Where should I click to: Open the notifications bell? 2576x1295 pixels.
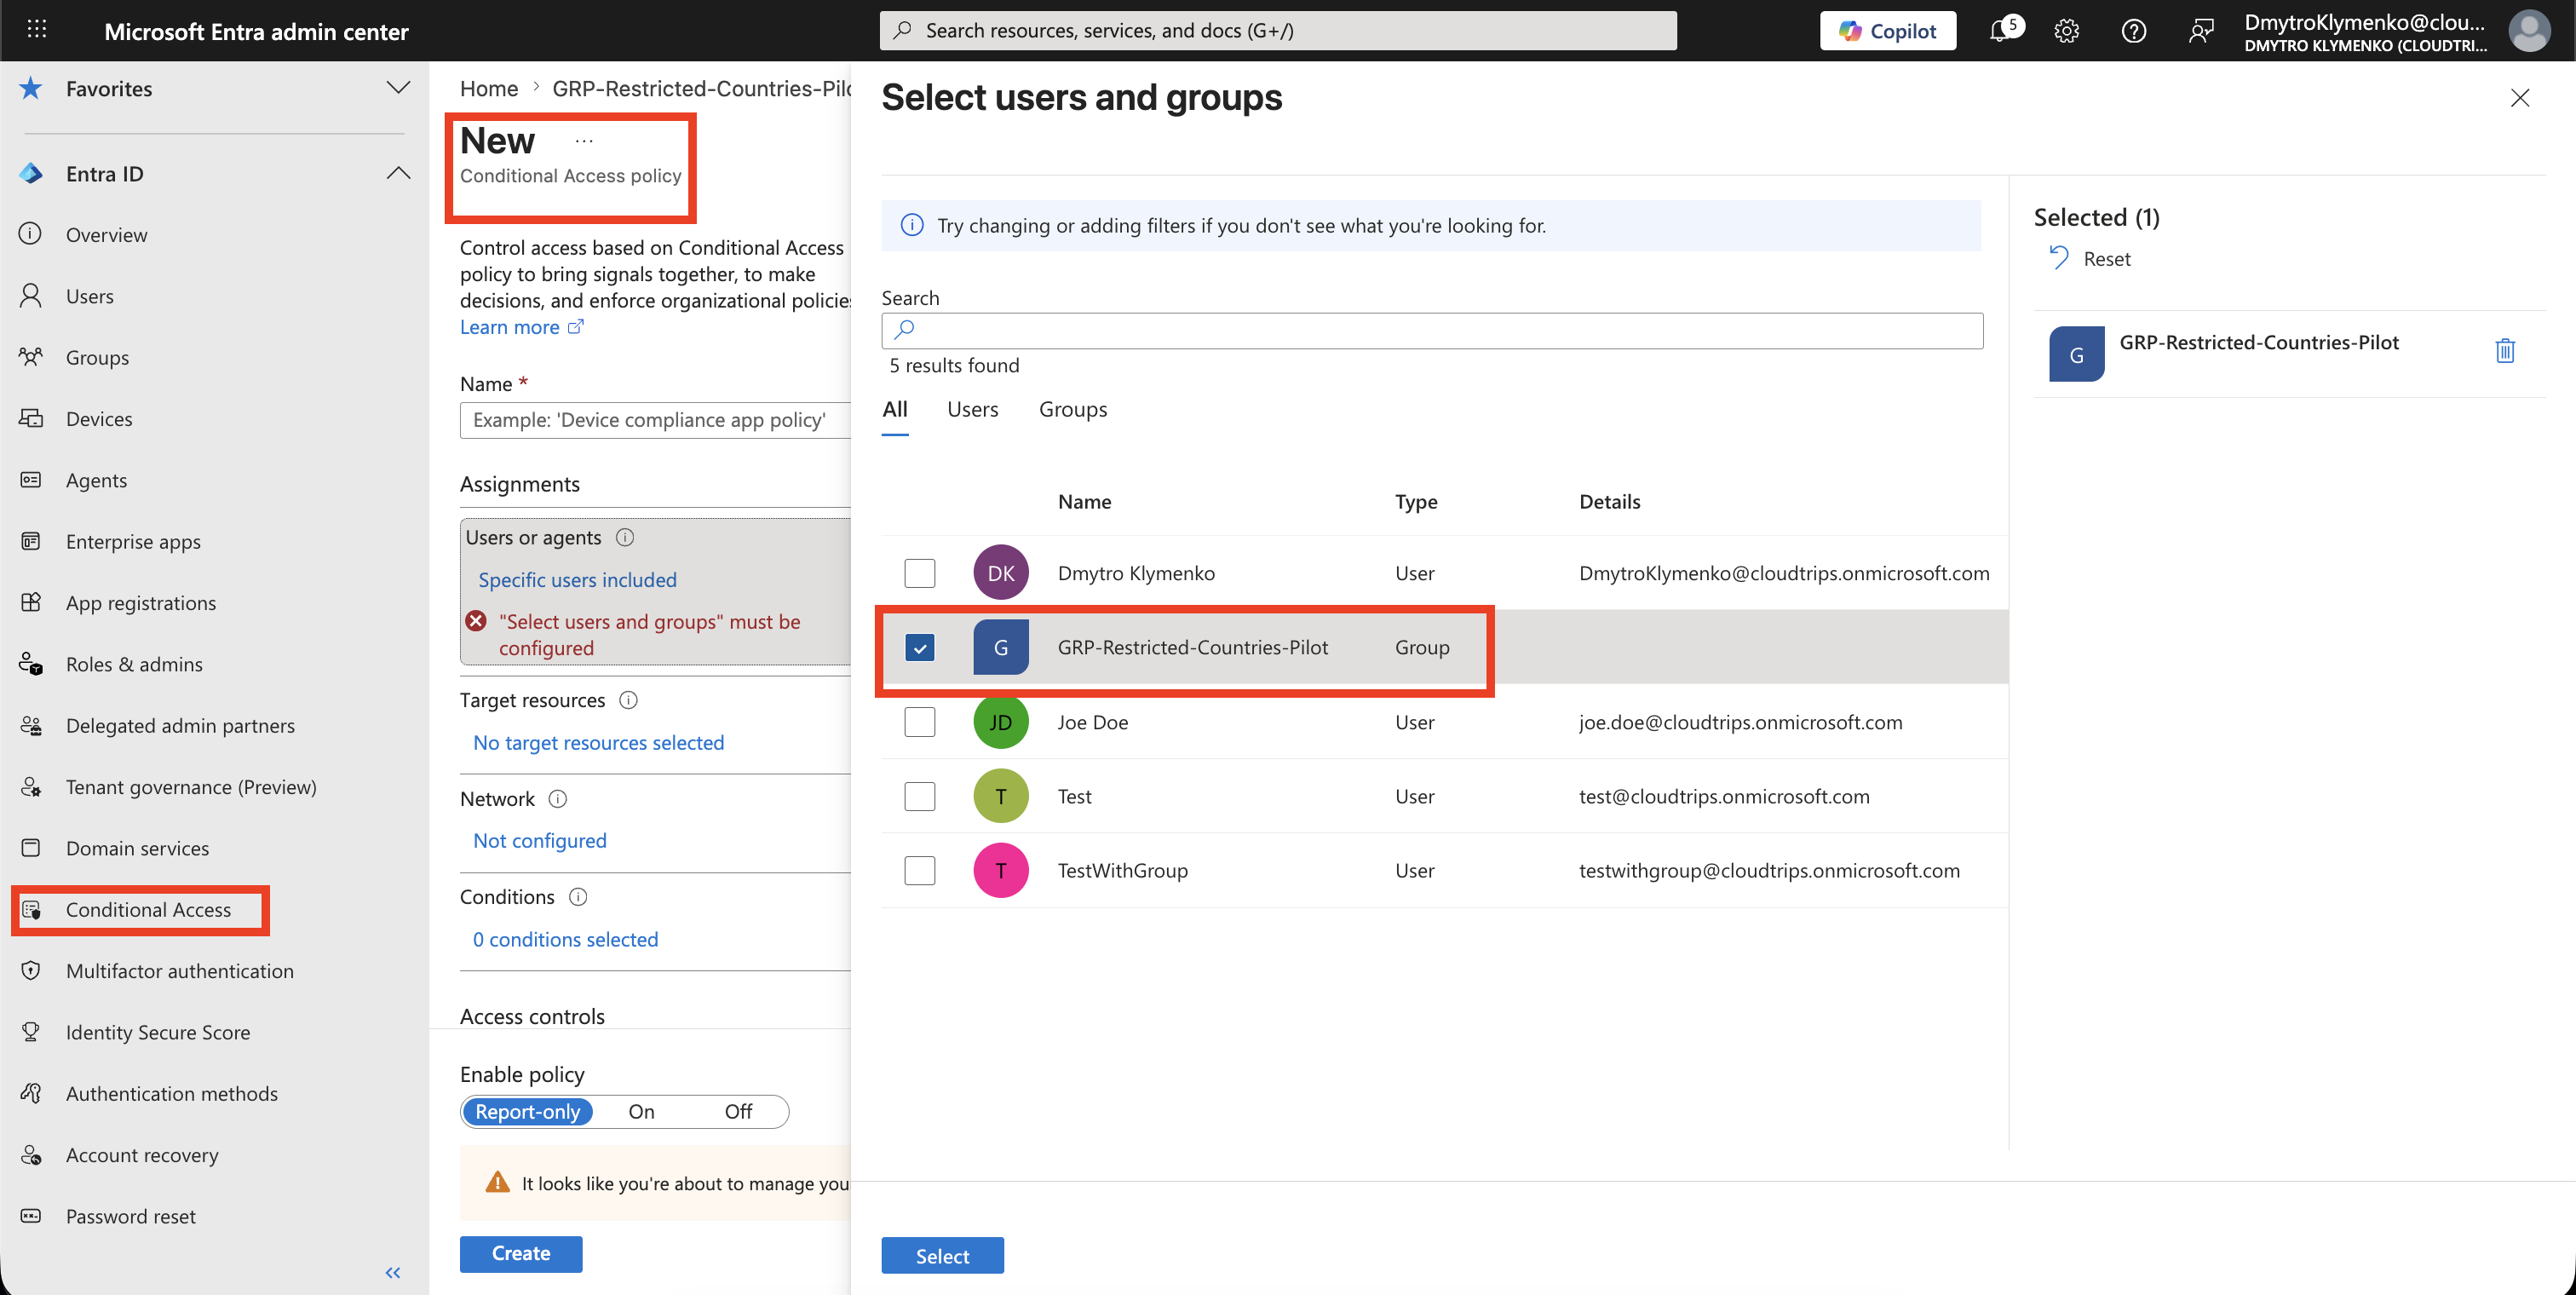(2001, 30)
